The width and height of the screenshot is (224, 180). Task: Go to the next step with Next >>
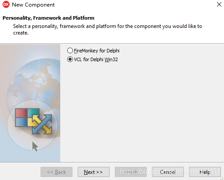pyautogui.click(x=93, y=172)
